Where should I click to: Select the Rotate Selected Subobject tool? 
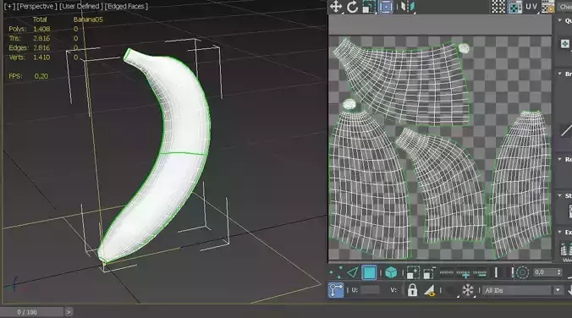click(x=352, y=7)
